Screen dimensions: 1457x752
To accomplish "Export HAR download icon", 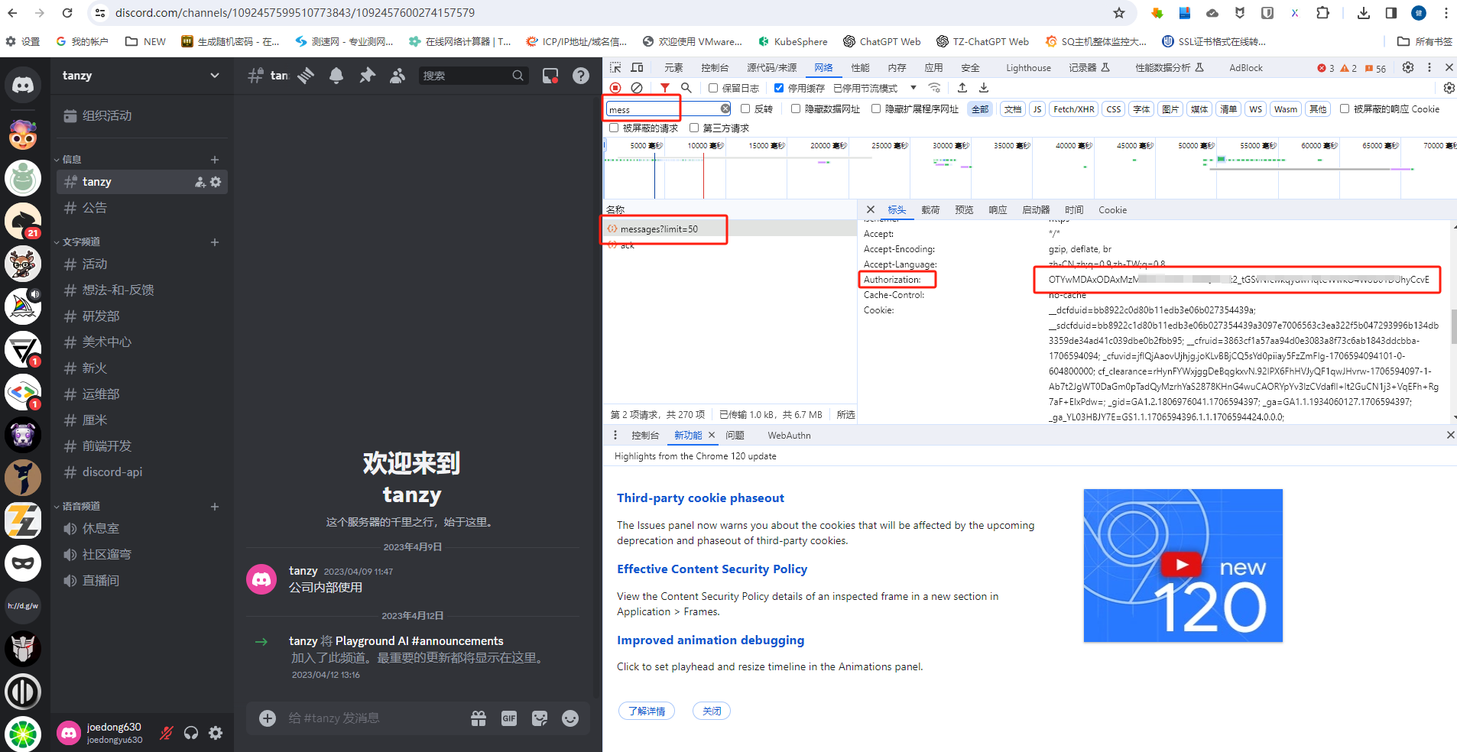I will pyautogui.click(x=984, y=88).
